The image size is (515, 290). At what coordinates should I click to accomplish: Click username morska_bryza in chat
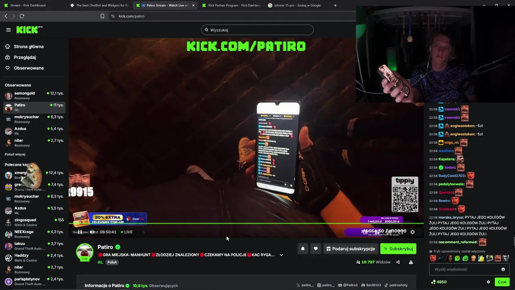[x=451, y=217]
